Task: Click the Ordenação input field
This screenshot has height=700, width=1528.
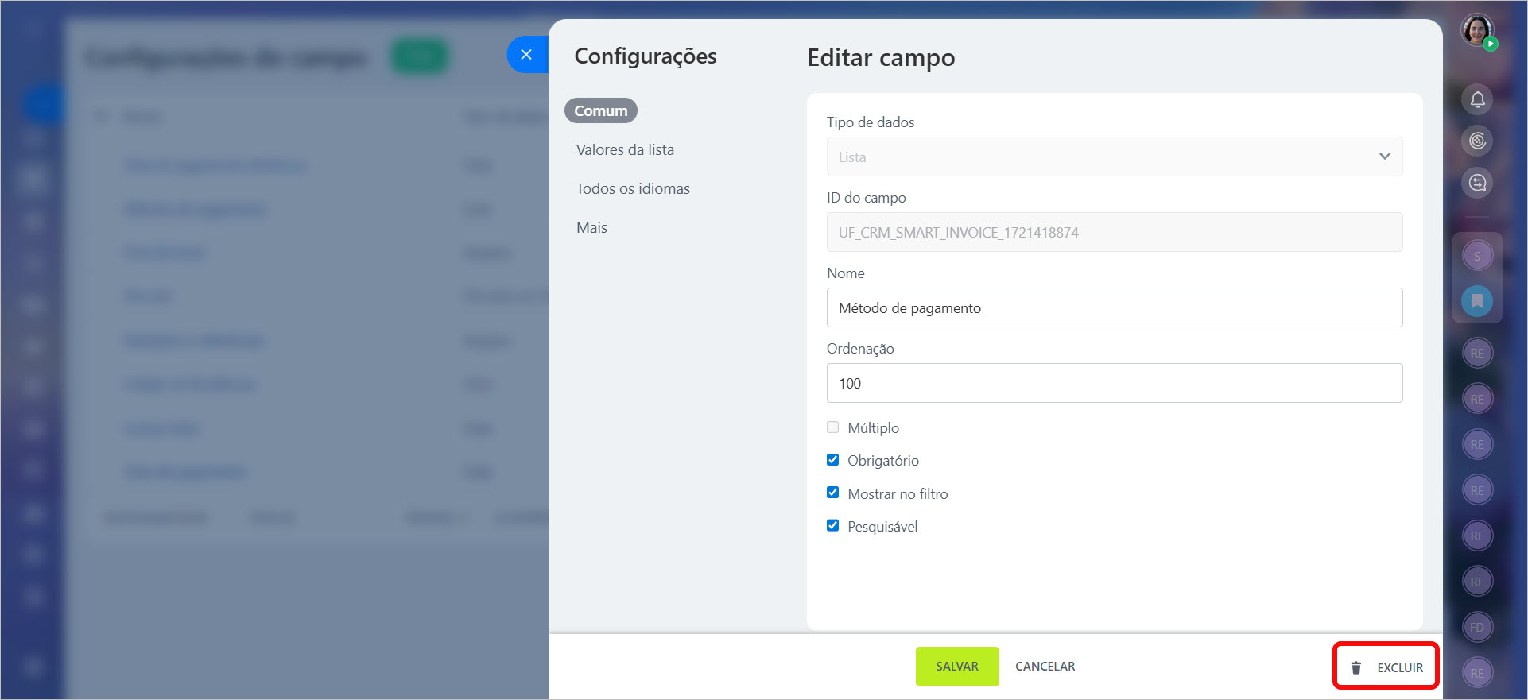Action: pos(1115,383)
